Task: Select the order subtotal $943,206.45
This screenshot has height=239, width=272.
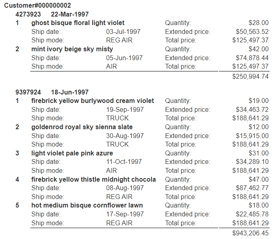Action: click(251, 233)
